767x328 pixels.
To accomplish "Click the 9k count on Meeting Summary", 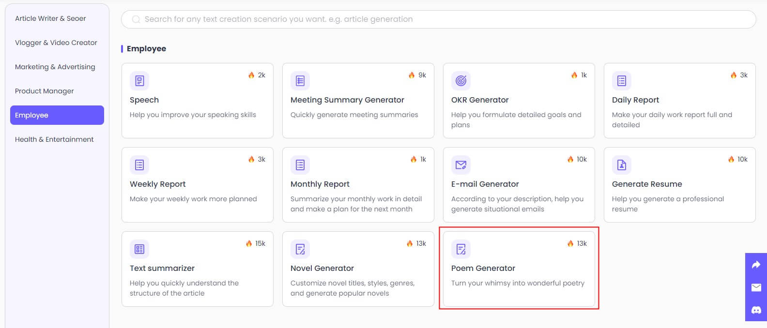I will [422, 75].
